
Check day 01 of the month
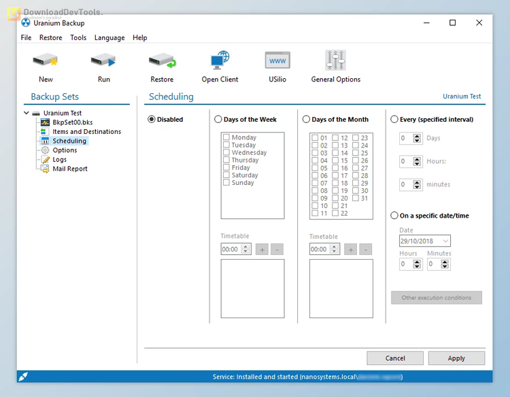click(315, 137)
